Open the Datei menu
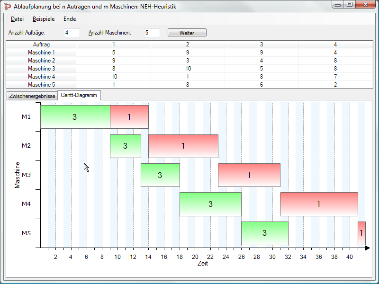Viewport: 379px width, 284px height. pos(17,19)
